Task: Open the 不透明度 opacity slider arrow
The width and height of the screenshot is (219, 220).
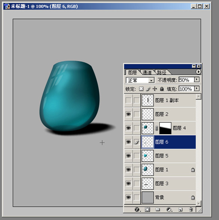Action: pyautogui.click(x=197, y=79)
